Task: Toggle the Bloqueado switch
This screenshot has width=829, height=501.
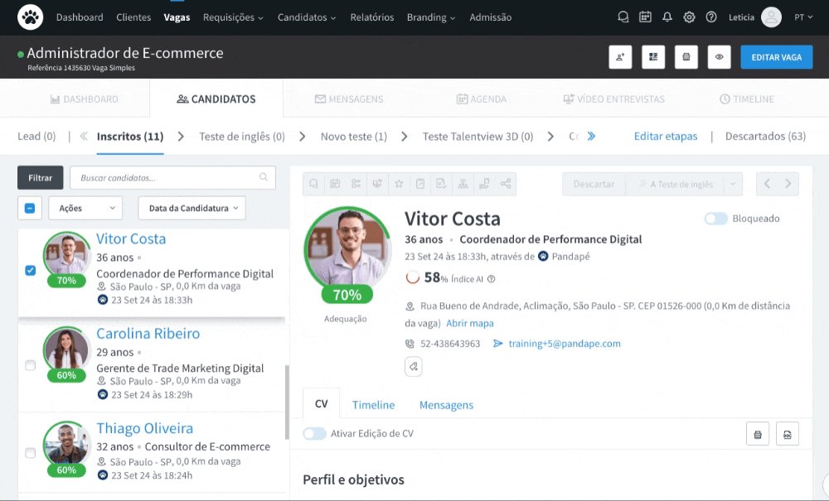Action: 715,219
